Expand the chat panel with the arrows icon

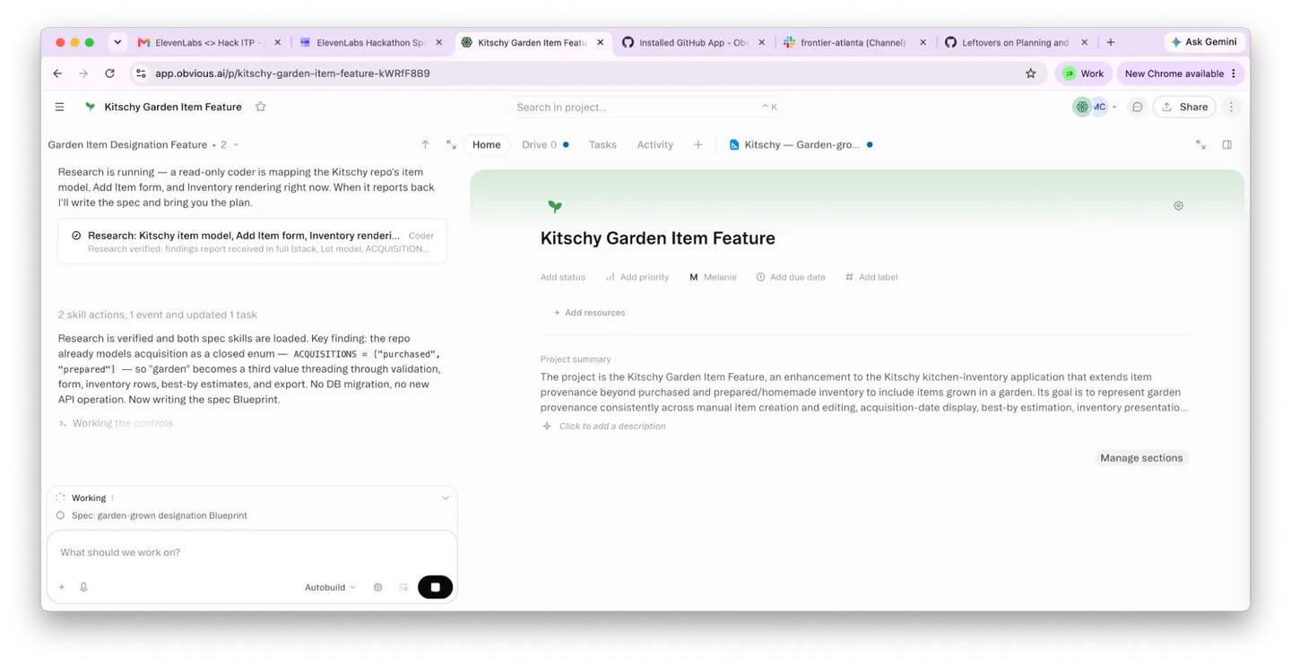coord(451,144)
